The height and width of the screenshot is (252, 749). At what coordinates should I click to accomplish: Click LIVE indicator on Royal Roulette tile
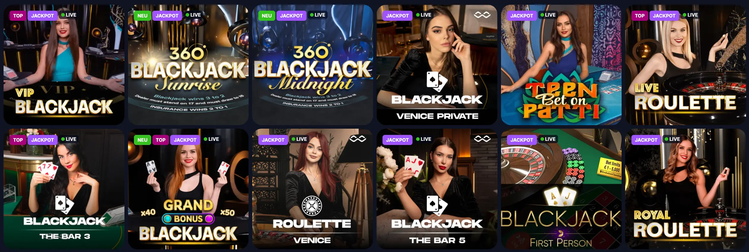coord(672,139)
